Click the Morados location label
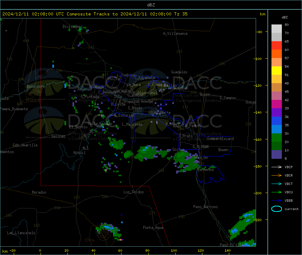 coord(39,192)
